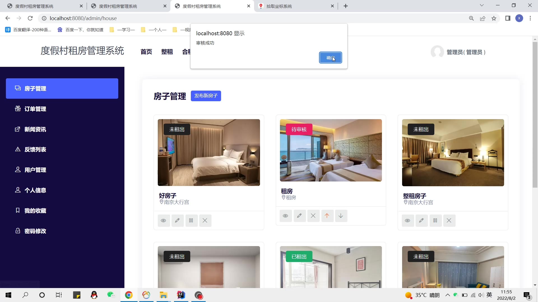Reject 租房 listing with down arrow icon
This screenshot has width=538, height=302.
tap(341, 216)
